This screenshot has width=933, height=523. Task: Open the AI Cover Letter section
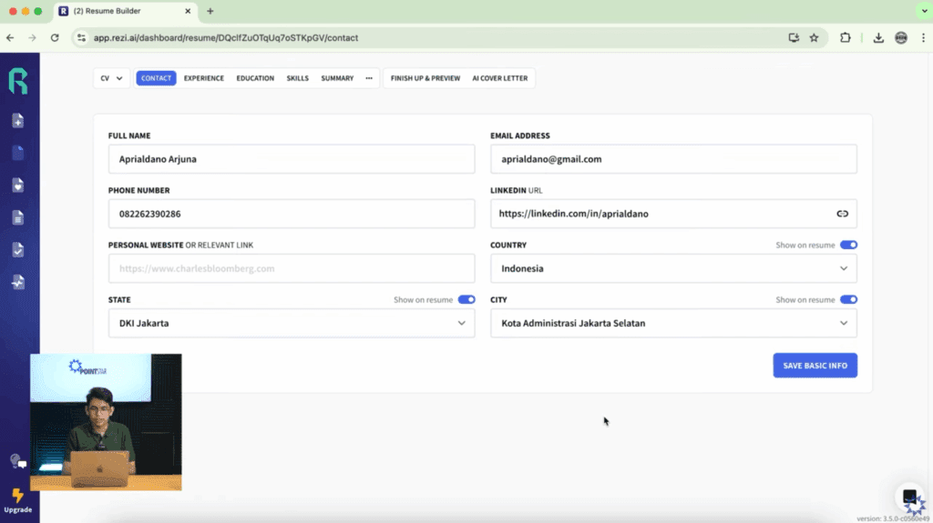(x=499, y=78)
